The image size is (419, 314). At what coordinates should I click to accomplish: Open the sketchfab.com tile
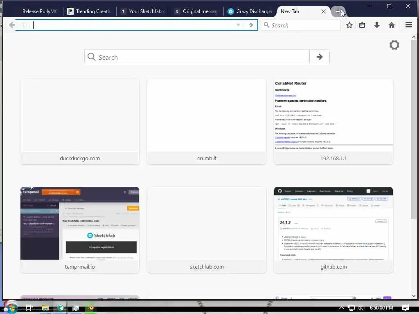tap(207, 230)
